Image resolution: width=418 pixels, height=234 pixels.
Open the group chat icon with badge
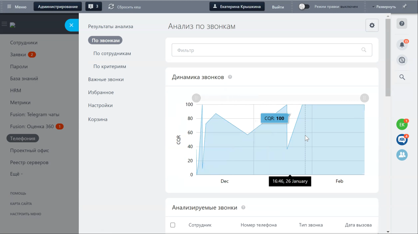[402, 139]
